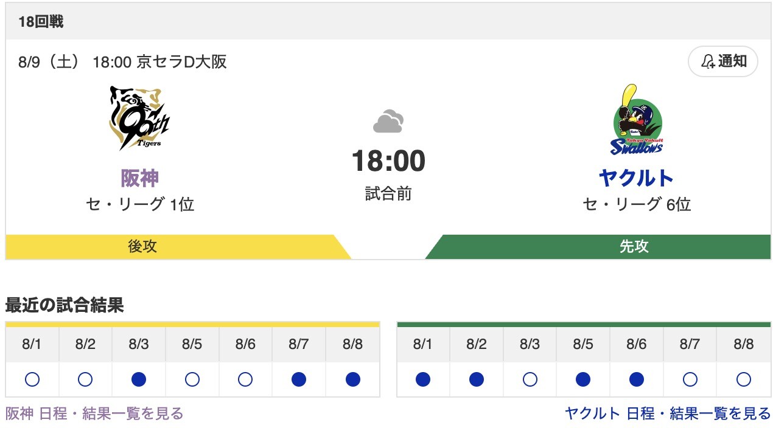Click the セ・リーグ 1位 standings text
773x428 pixels.
138,205
